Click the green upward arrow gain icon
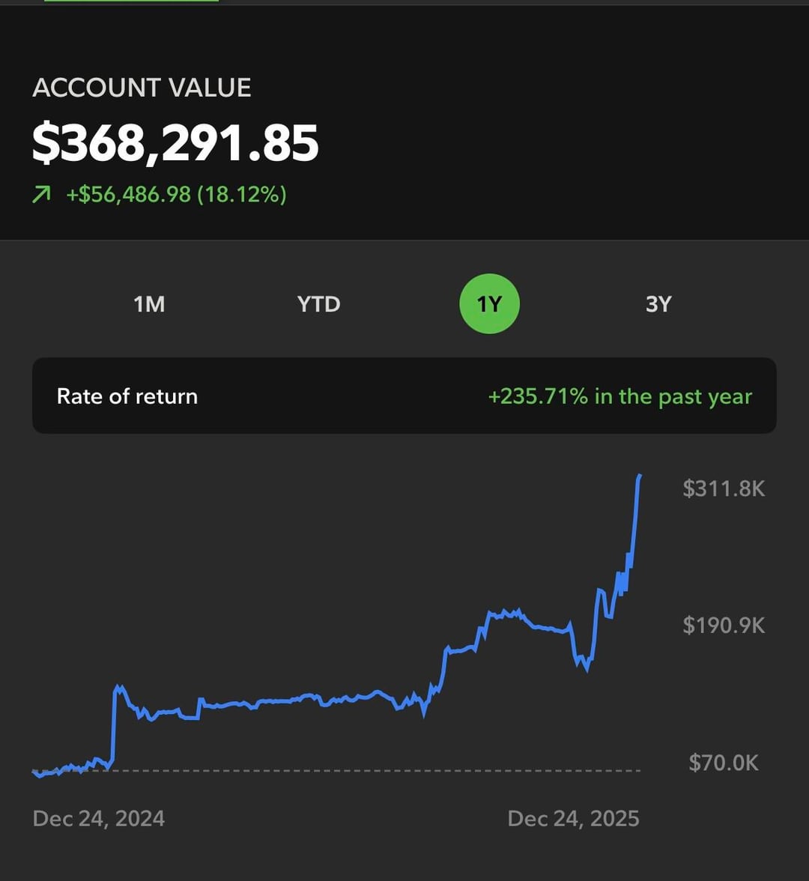The width and height of the screenshot is (809, 881). pyautogui.click(x=42, y=196)
